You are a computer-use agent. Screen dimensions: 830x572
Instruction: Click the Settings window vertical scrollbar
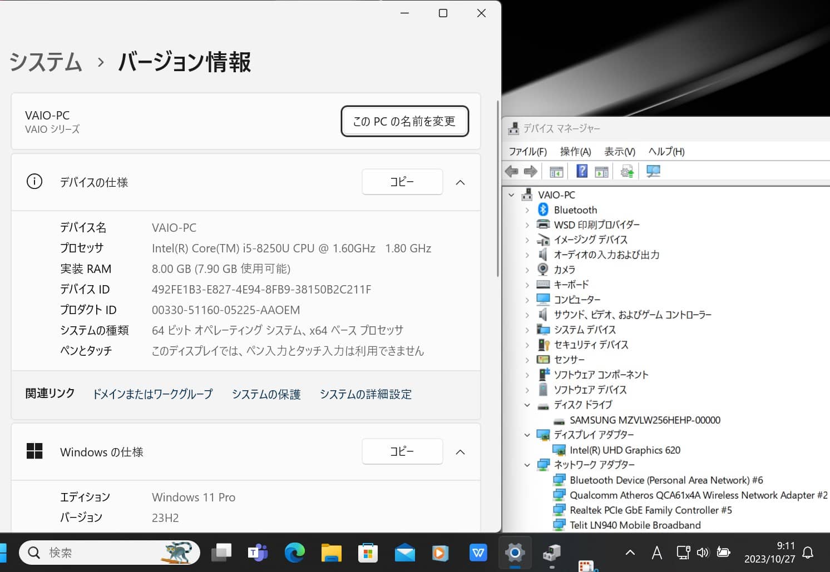coord(497,188)
